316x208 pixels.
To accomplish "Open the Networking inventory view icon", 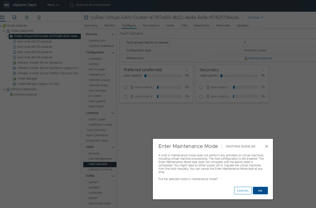I will coord(39,18).
